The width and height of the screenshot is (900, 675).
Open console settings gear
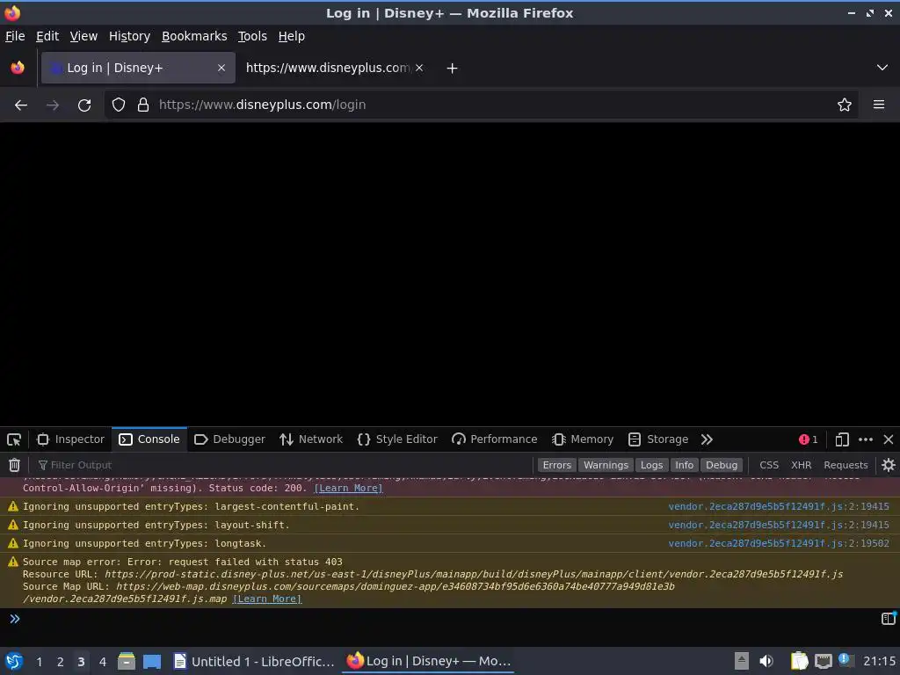click(x=889, y=465)
